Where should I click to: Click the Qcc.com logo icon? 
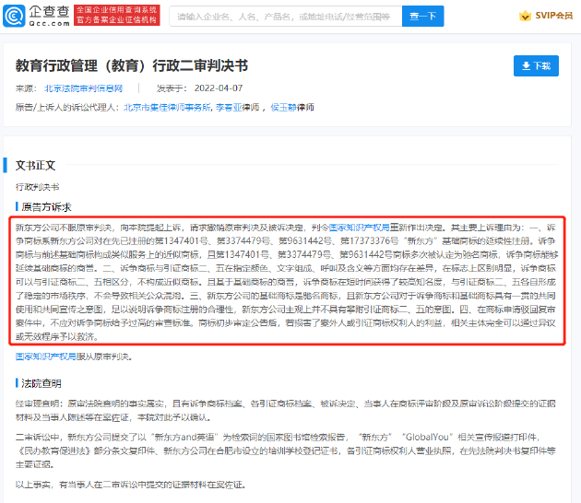click(14, 16)
